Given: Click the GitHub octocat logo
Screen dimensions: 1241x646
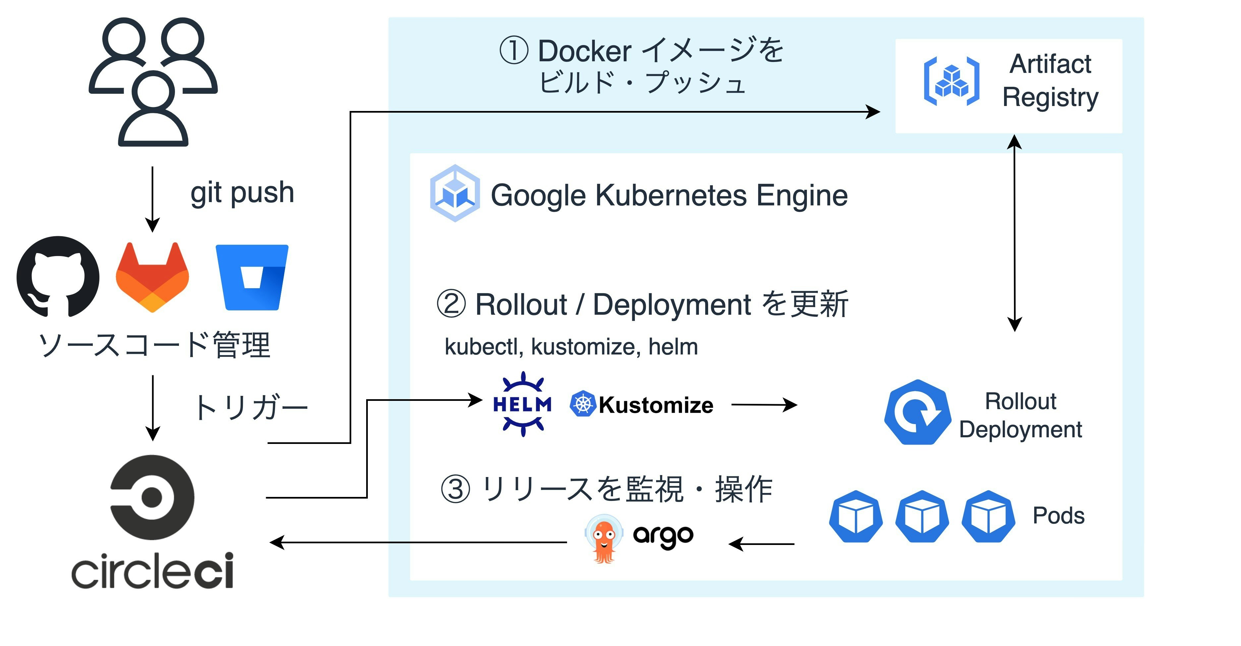Looking at the screenshot, I should pos(58,277).
